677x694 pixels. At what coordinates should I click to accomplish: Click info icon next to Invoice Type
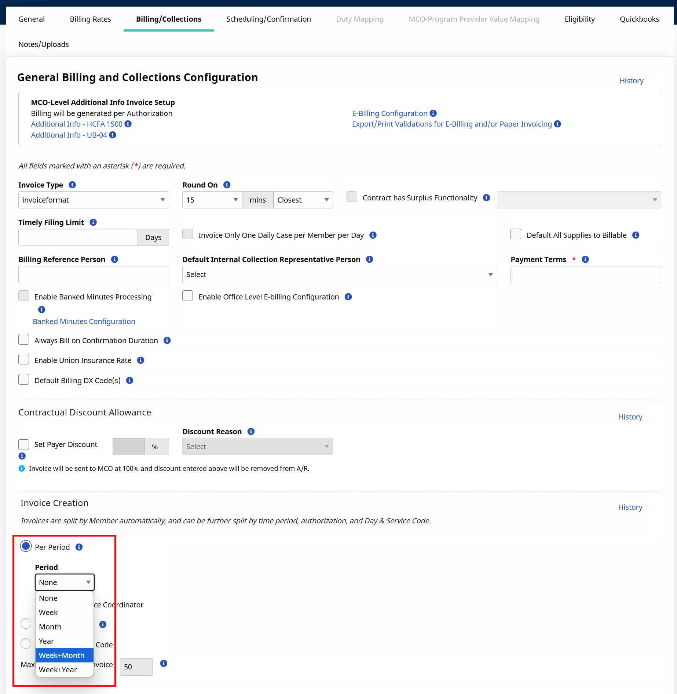(x=72, y=185)
